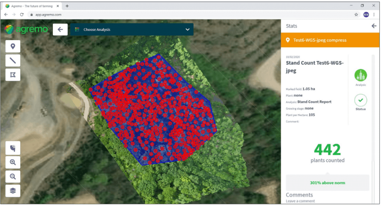The image size is (381, 206).
Task: Open a new browser tab
Action: click(x=67, y=6)
